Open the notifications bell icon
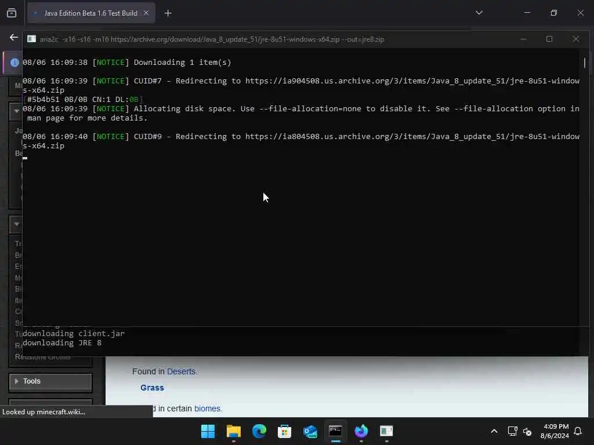Viewport: 594px width, 445px height. click(x=578, y=431)
